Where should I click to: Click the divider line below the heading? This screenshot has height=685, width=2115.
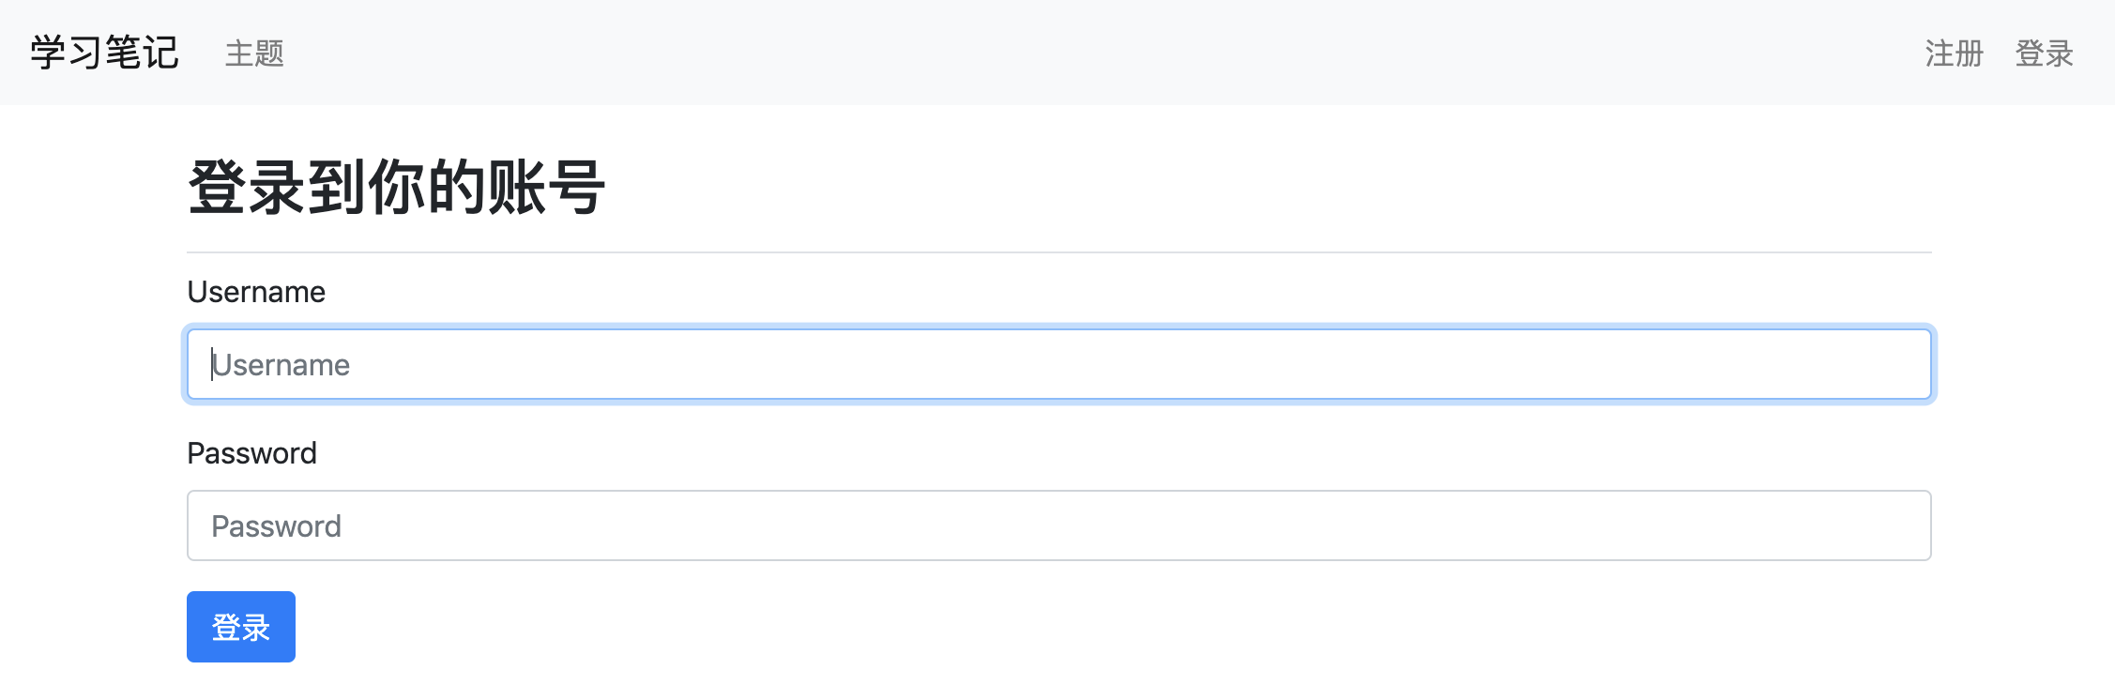pos(1058,252)
